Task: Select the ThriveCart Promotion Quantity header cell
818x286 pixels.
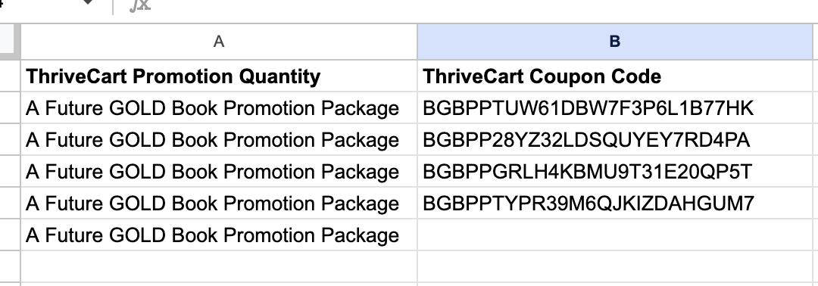Action: [219, 76]
